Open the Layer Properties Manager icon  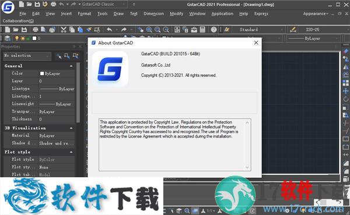8,38
